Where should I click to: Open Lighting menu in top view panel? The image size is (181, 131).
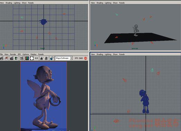pyautogui.click(x=17, y=3)
